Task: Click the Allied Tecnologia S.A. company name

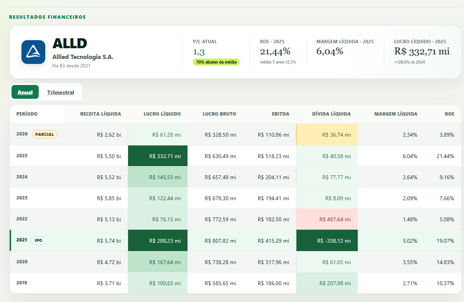Action: point(83,57)
